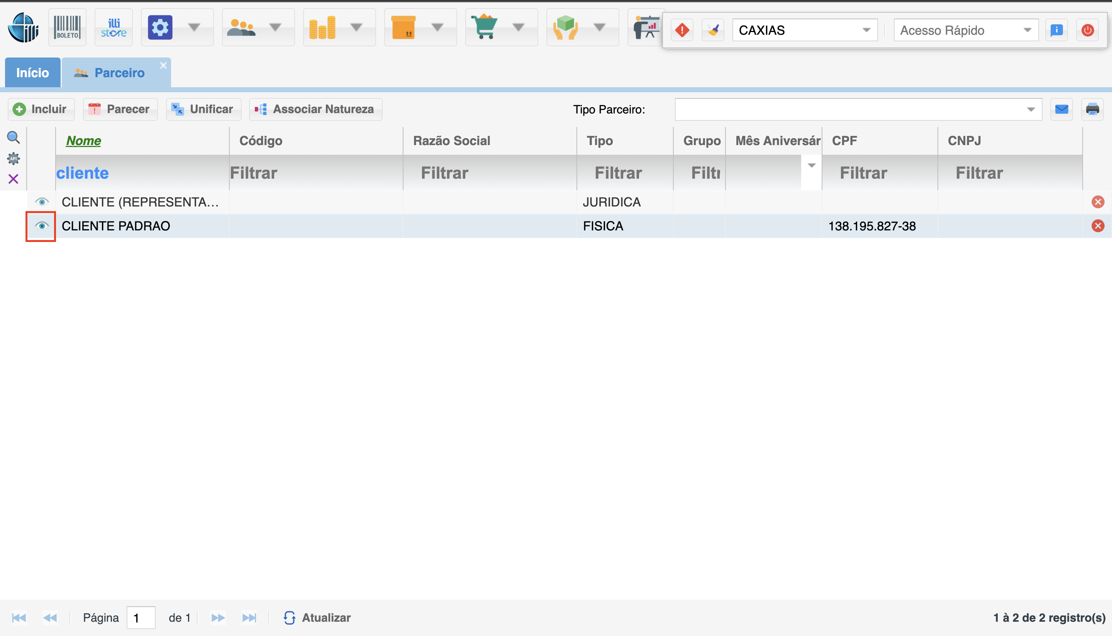This screenshot has height=636, width=1112.
Task: Click the magnifier search sidebar icon
Action: coord(14,138)
